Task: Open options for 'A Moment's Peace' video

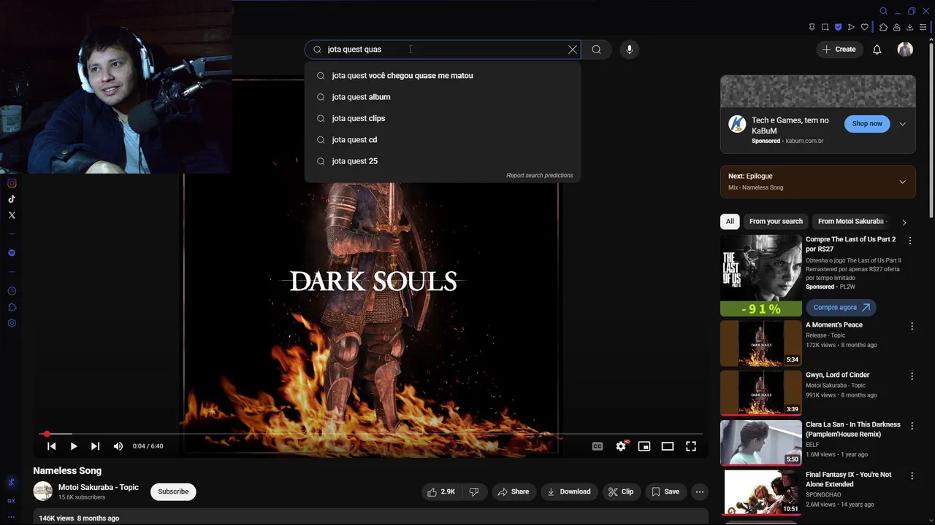Action: tap(912, 327)
